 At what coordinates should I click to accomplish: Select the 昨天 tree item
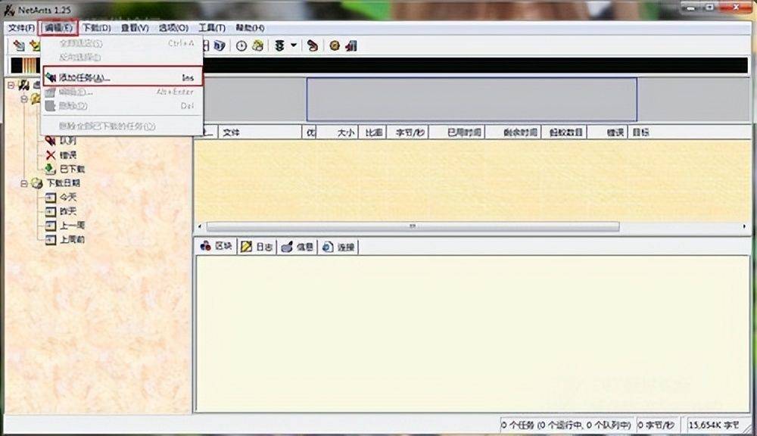[x=68, y=211]
